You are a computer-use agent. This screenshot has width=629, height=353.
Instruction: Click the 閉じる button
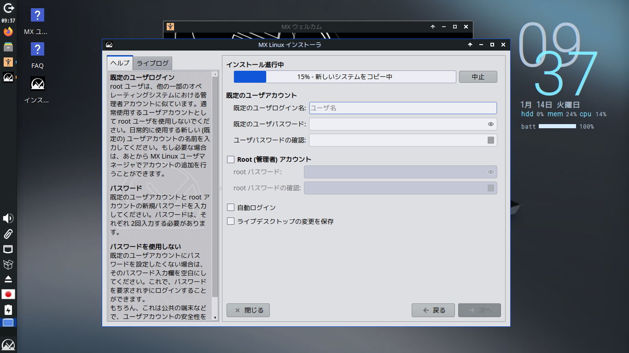248,310
